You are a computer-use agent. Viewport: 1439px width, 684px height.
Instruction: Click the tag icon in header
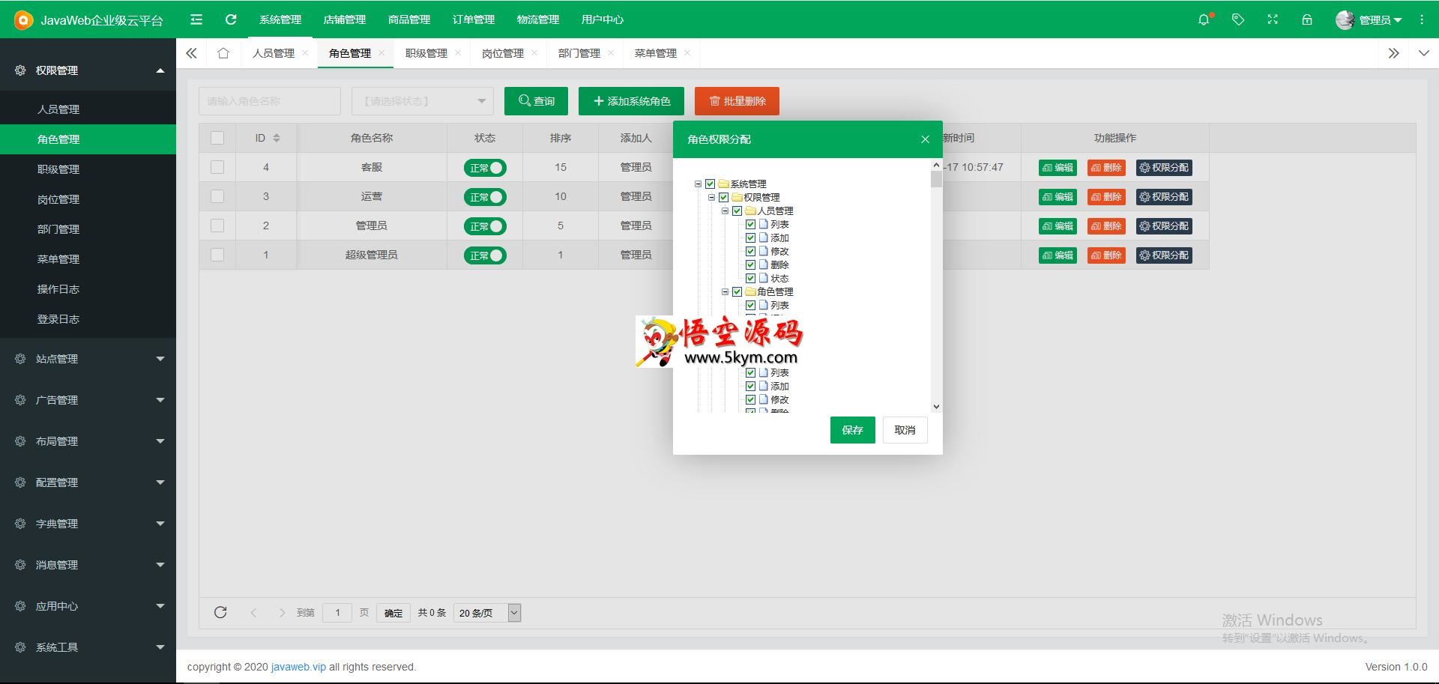coord(1238,19)
